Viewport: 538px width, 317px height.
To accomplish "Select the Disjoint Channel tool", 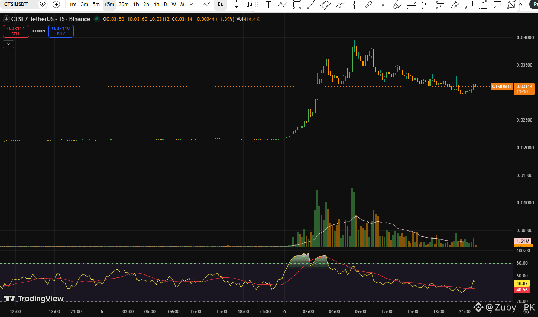I will click(x=454, y=5).
